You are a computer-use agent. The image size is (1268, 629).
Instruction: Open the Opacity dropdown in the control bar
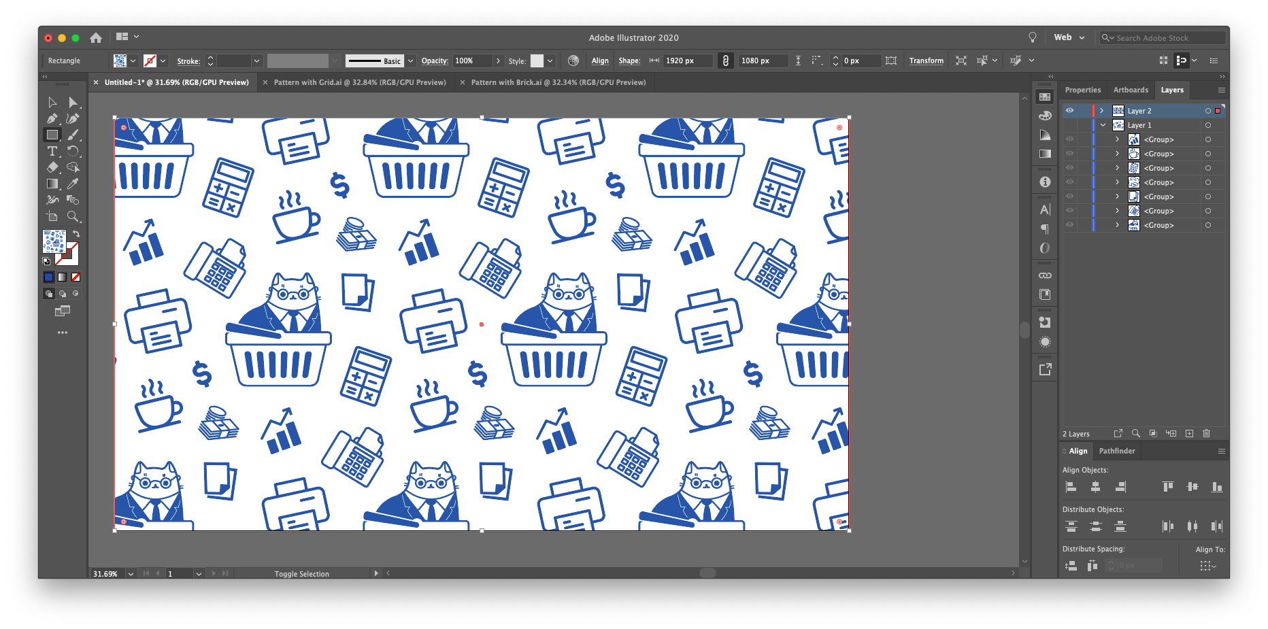click(499, 61)
